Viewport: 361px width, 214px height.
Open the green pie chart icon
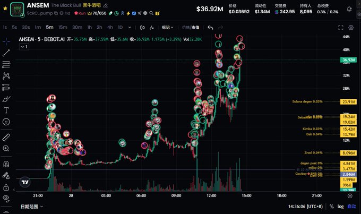click(116, 13)
